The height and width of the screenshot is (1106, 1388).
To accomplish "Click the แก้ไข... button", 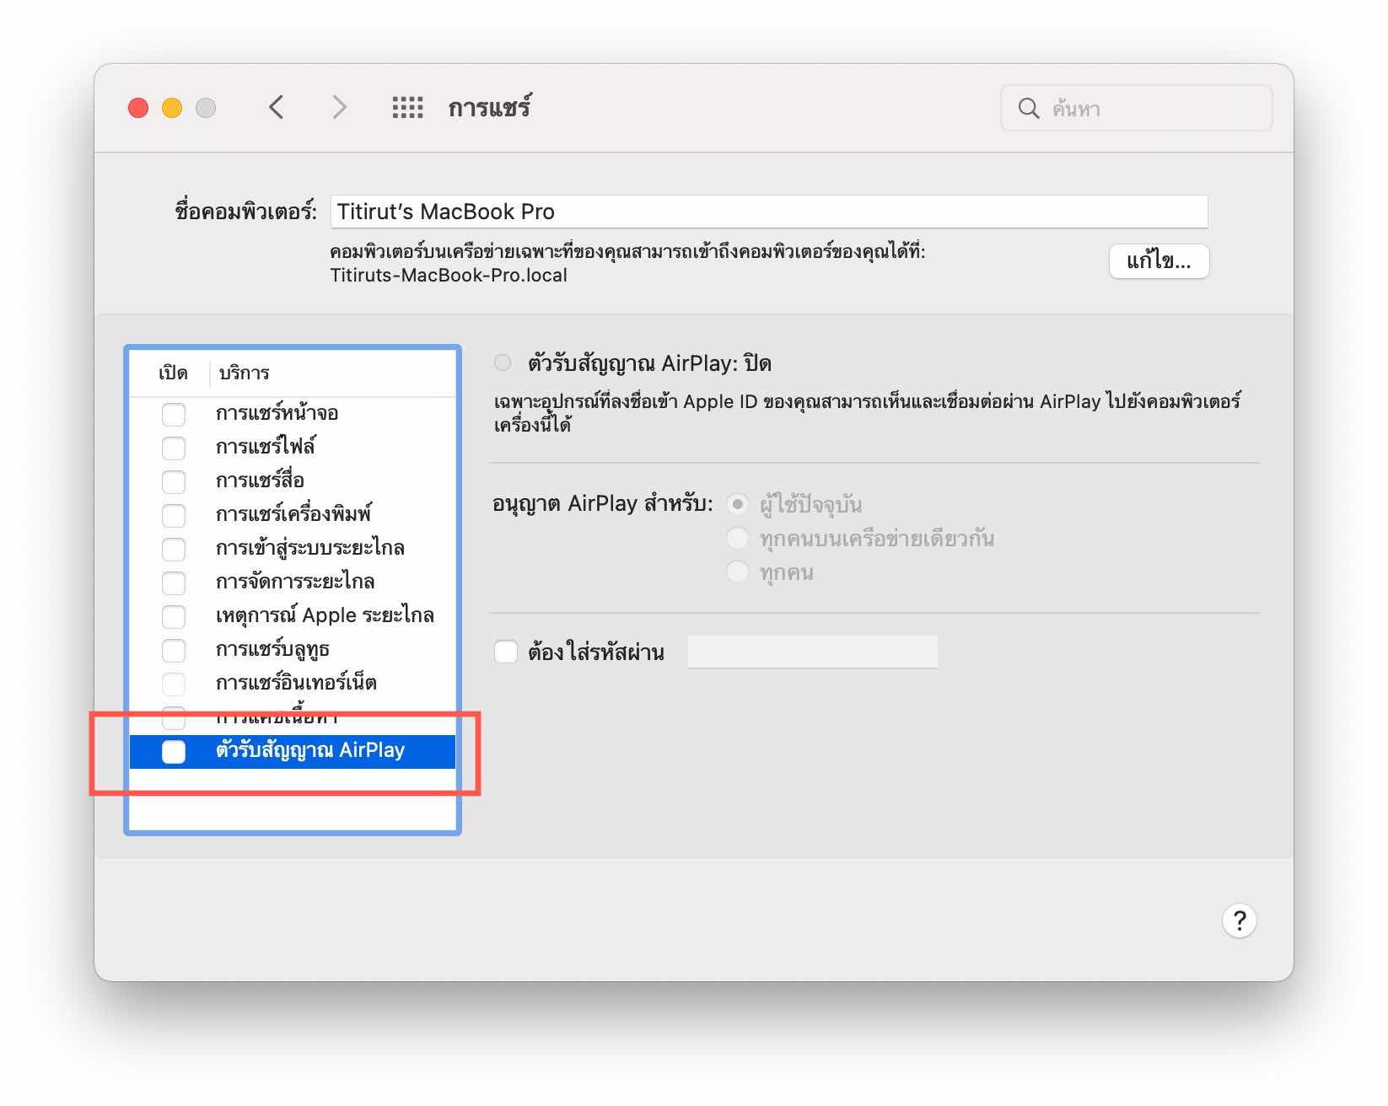I will (x=1159, y=261).
